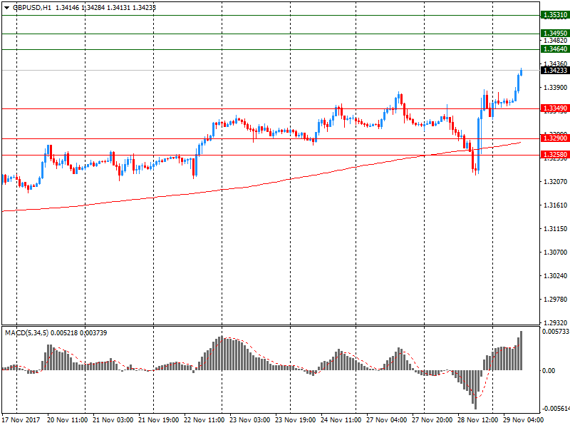
Task: Click the GBPUSD,H1 chart title
Action: [x=32, y=8]
